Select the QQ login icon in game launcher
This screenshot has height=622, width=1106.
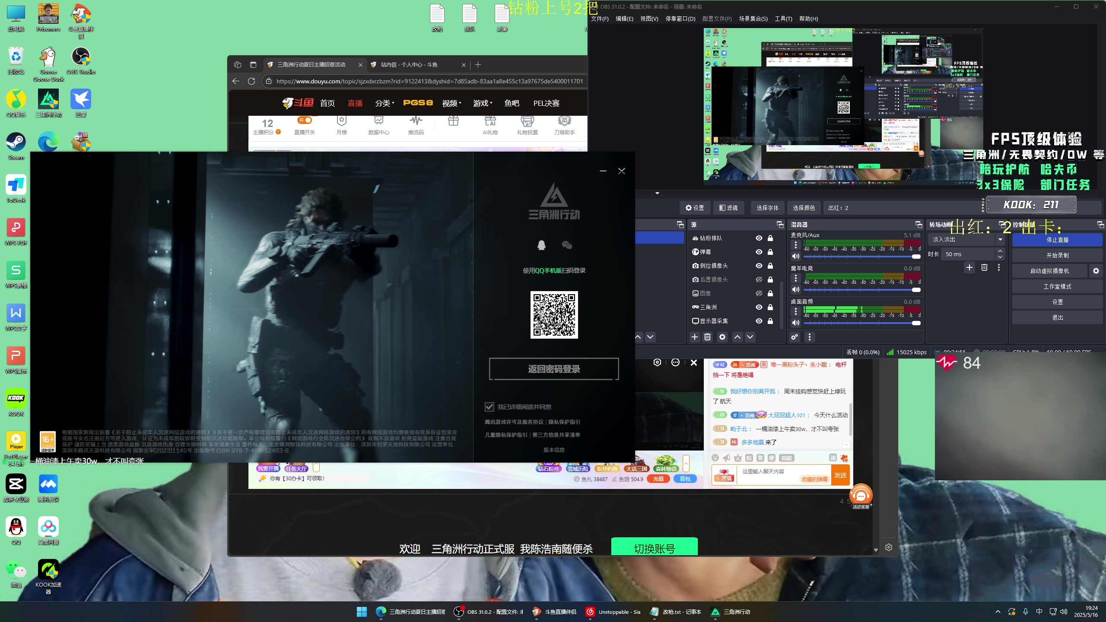[x=541, y=245]
